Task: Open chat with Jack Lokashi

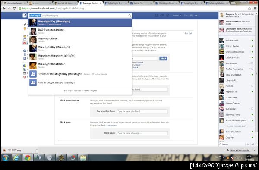Action: pyautogui.click(x=237, y=109)
